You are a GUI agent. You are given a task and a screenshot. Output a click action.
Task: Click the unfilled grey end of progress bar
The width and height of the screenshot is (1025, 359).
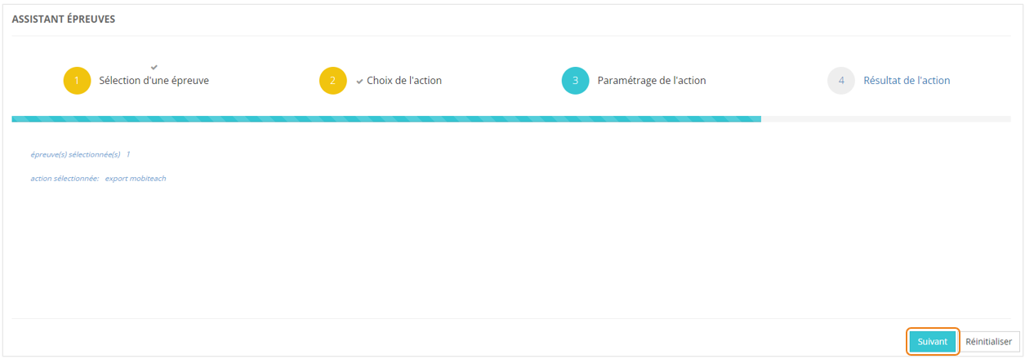click(x=885, y=119)
